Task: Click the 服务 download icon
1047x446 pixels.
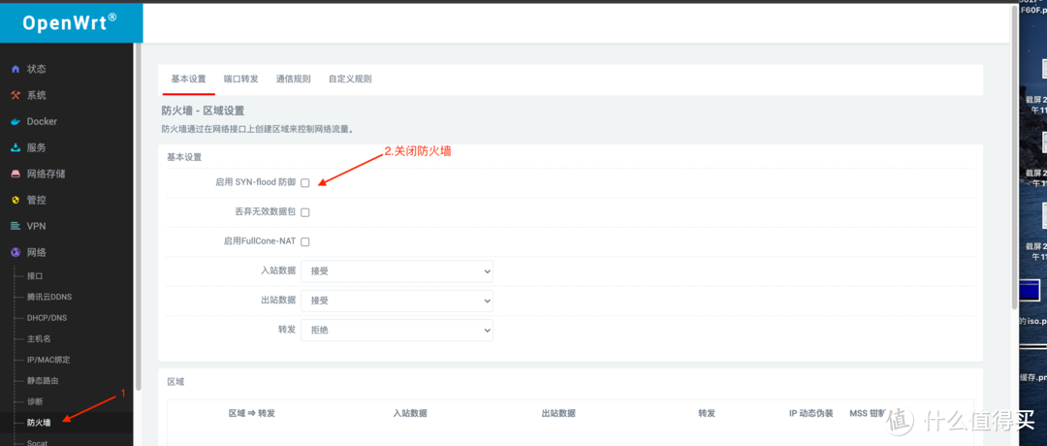Action: point(16,147)
